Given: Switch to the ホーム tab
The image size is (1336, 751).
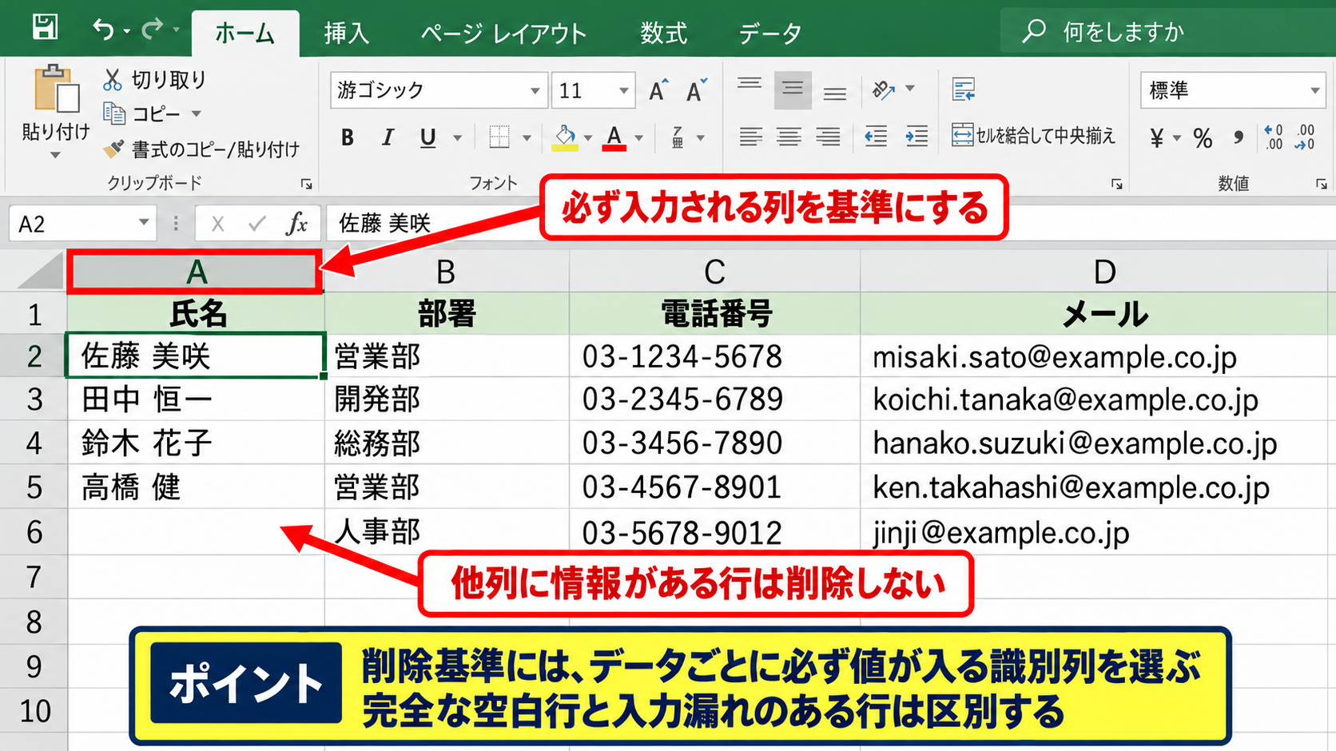Looking at the screenshot, I should click(x=245, y=33).
